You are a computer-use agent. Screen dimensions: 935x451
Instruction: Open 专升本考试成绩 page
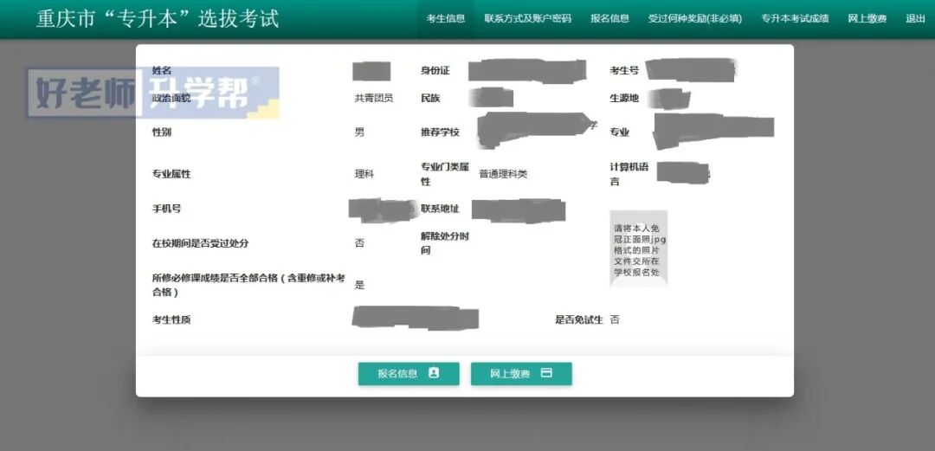[x=794, y=18]
